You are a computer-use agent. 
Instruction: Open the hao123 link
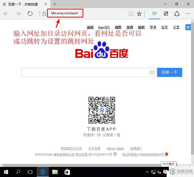point(104,27)
